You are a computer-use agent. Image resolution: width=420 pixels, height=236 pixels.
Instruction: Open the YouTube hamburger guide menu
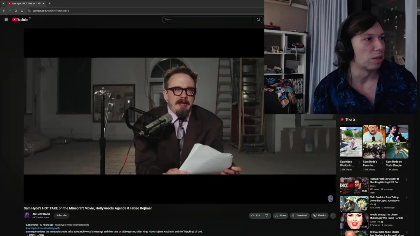coord(6,19)
